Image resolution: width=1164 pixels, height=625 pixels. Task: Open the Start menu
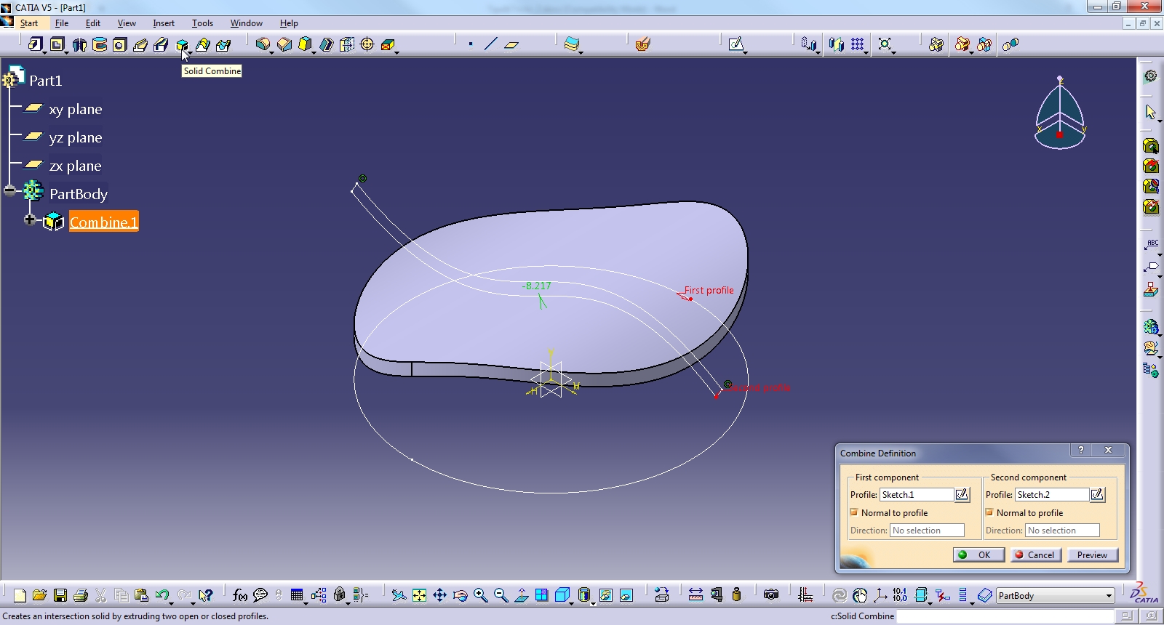[29, 23]
